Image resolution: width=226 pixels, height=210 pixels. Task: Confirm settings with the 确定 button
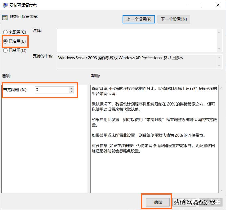(x=158, y=202)
